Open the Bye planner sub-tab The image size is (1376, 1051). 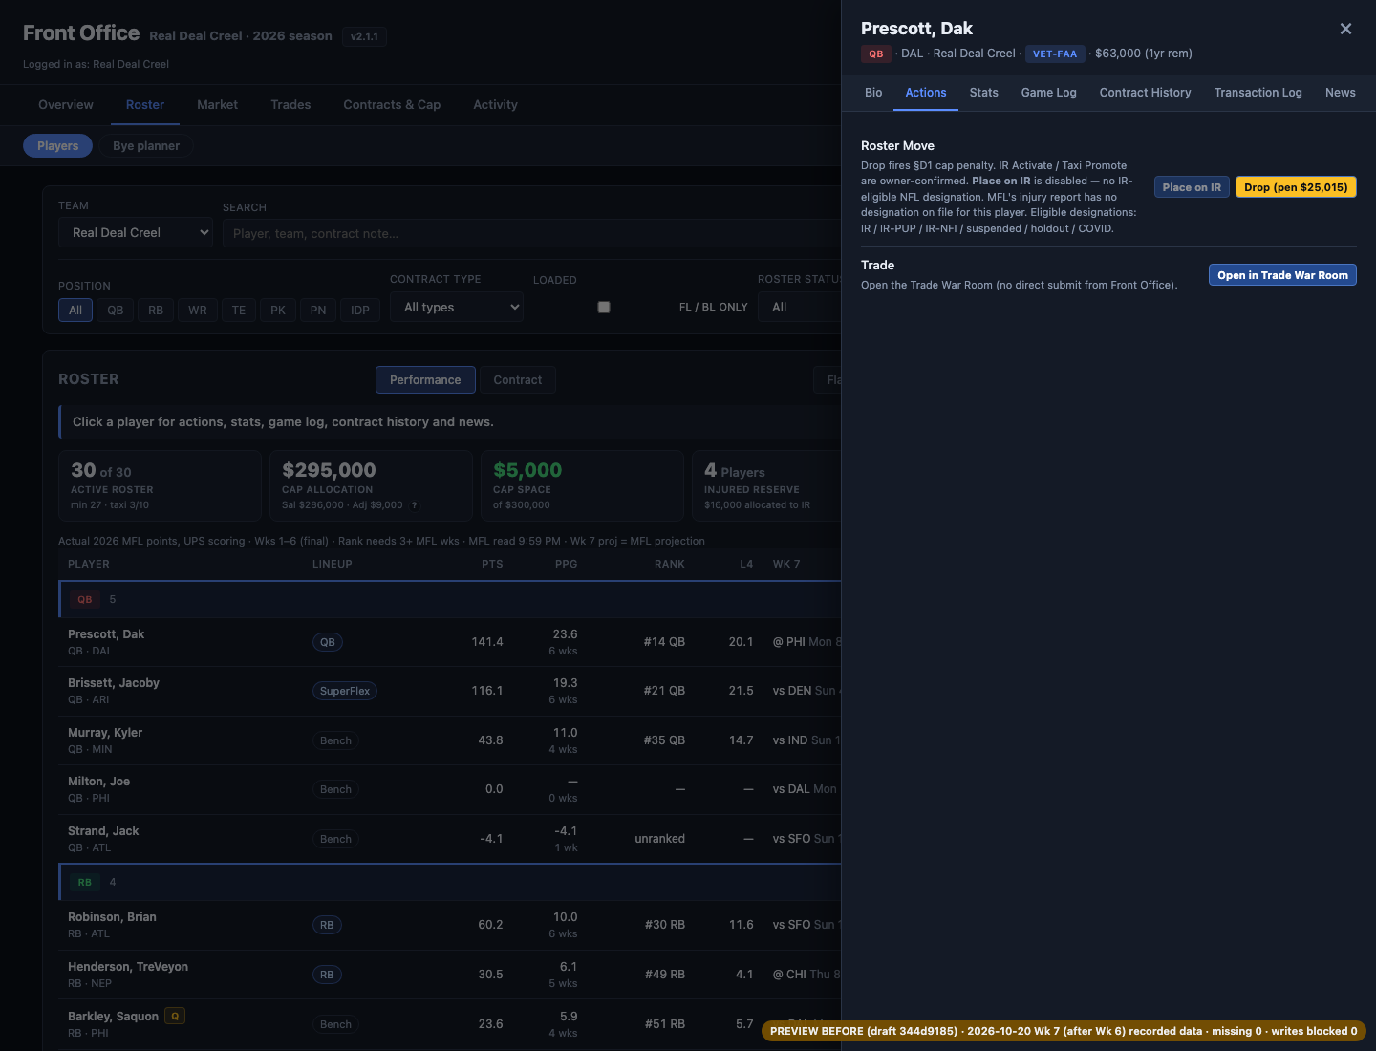pos(146,146)
